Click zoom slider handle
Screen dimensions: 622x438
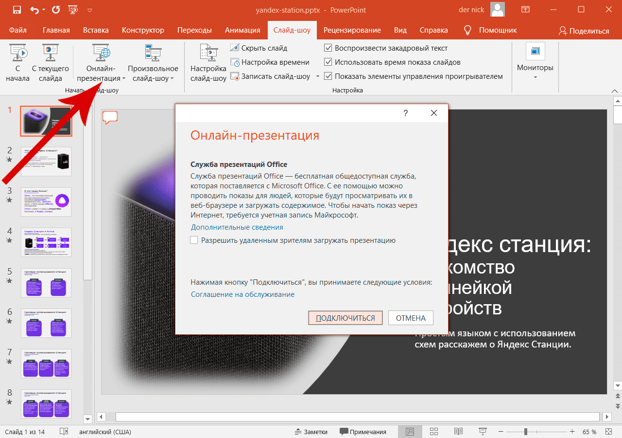click(525, 432)
